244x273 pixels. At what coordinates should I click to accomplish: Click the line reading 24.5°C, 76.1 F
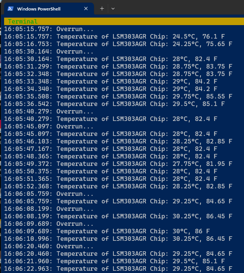pos(115,37)
